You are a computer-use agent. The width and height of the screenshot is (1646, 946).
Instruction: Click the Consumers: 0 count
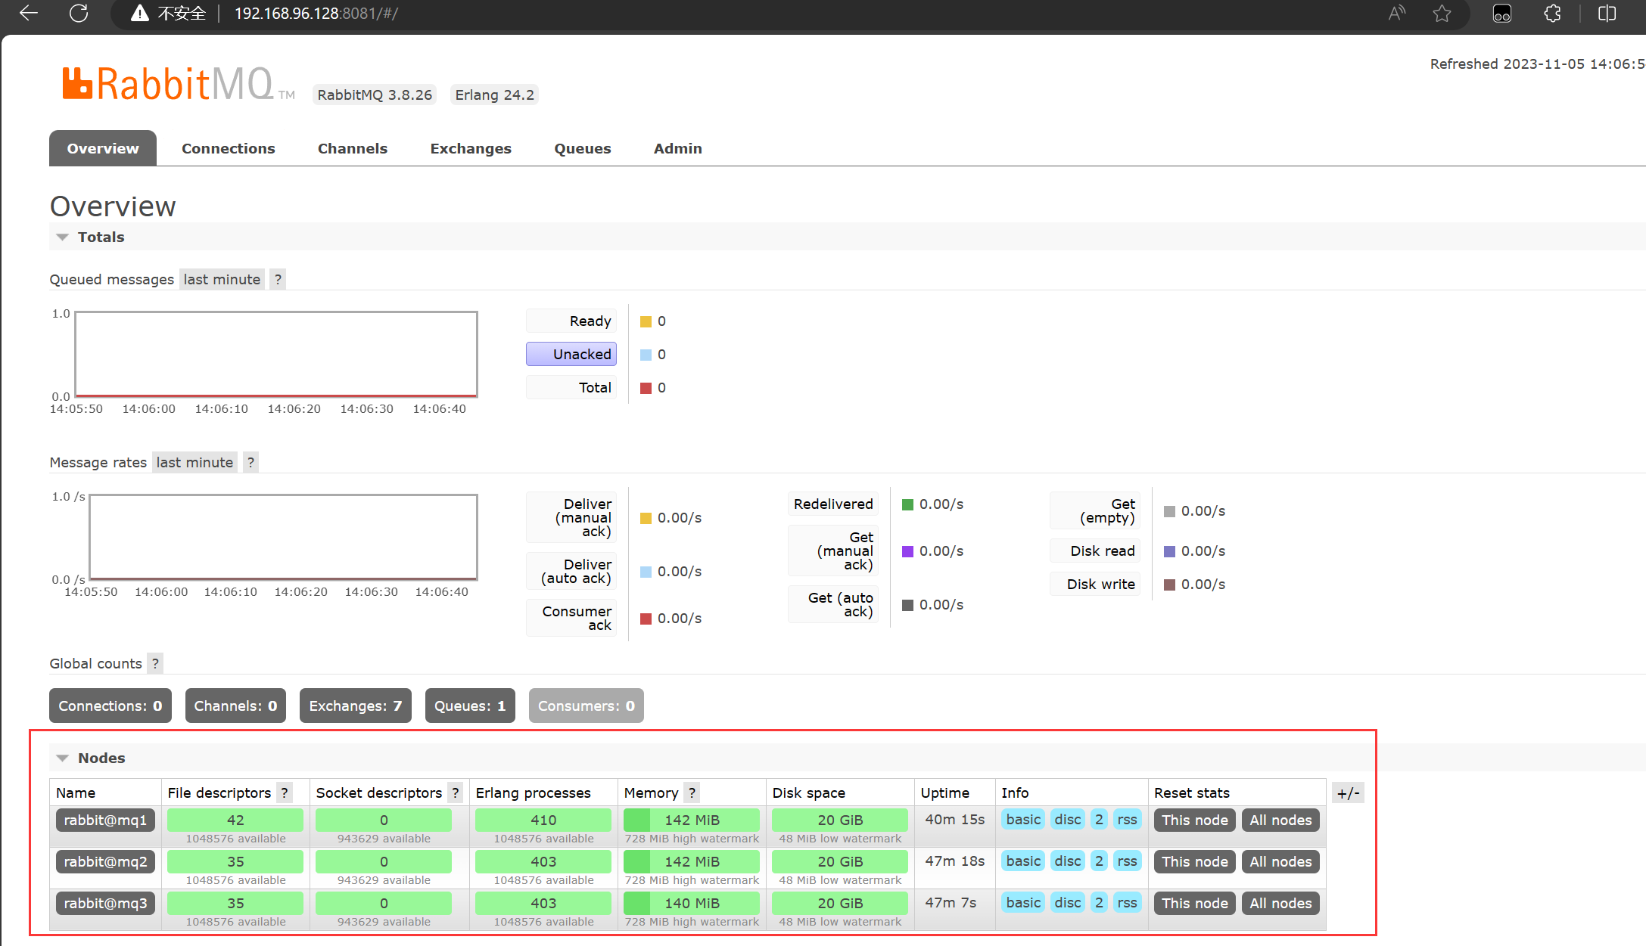point(587,706)
